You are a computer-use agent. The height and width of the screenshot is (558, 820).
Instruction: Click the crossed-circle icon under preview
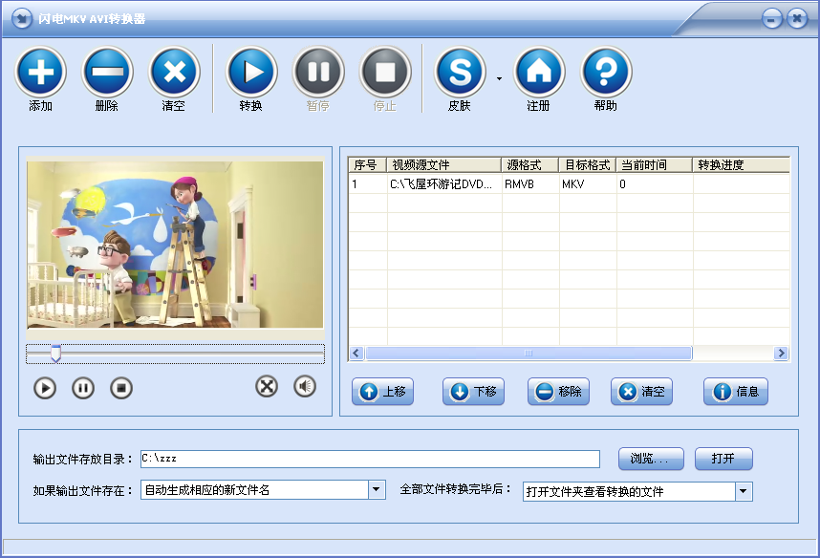tap(267, 386)
